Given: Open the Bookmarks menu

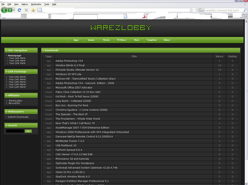Looking at the screenshot, I should click(36, 4).
